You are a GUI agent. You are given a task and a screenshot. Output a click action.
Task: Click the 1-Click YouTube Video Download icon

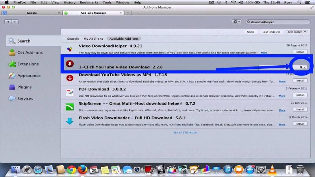(x=70, y=64)
